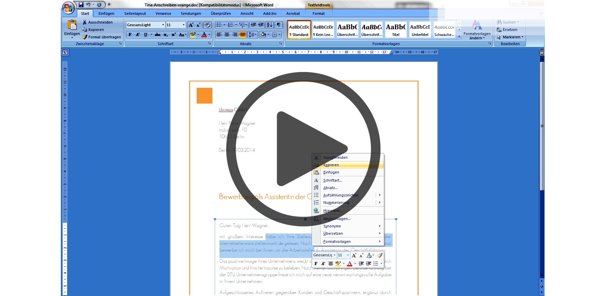Click the subscript icon in ribbon

tap(165, 35)
